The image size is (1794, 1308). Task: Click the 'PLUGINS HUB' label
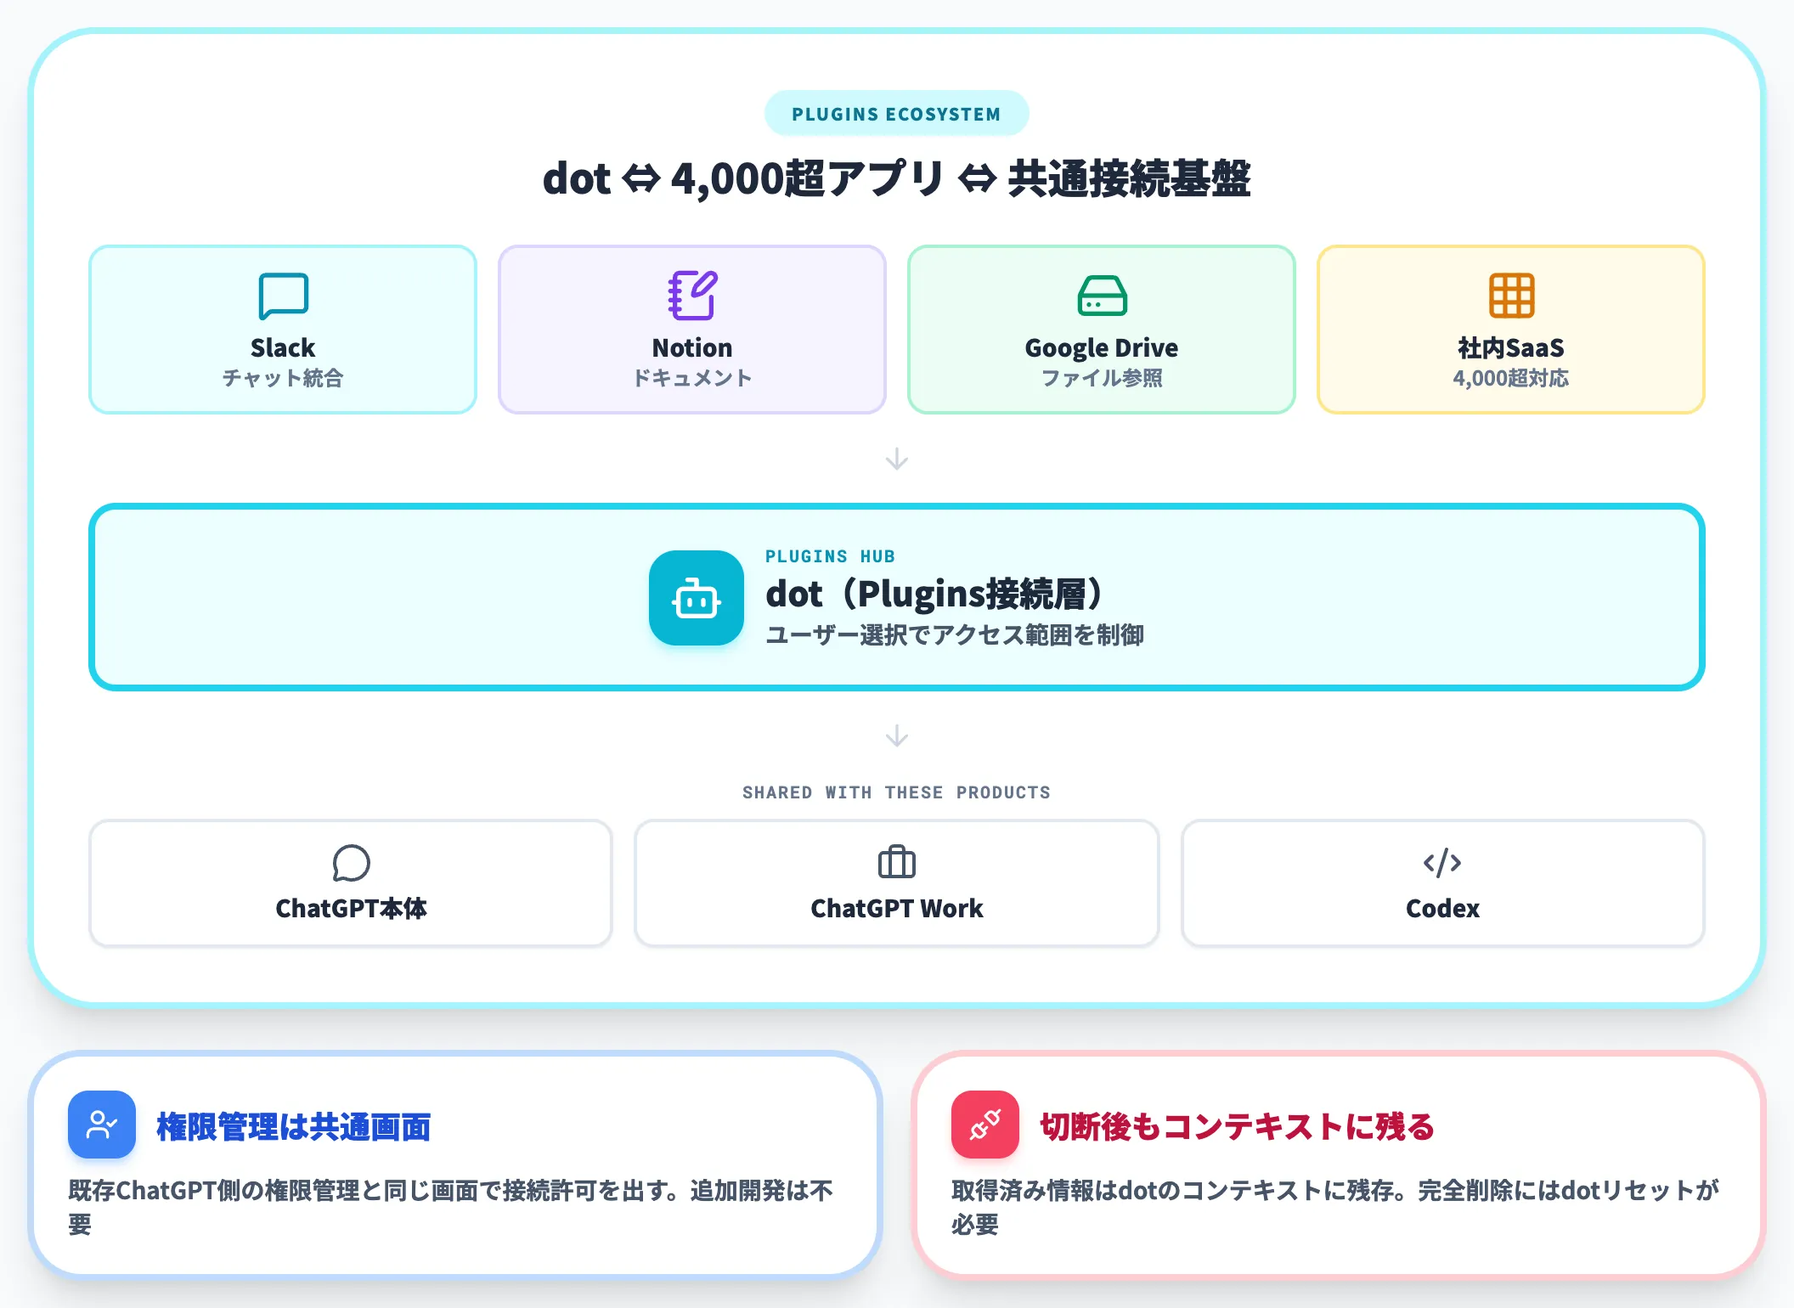(830, 556)
